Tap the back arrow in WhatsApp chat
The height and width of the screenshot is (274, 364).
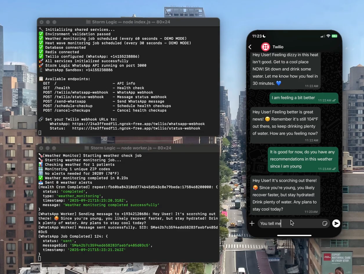[x=250, y=47]
